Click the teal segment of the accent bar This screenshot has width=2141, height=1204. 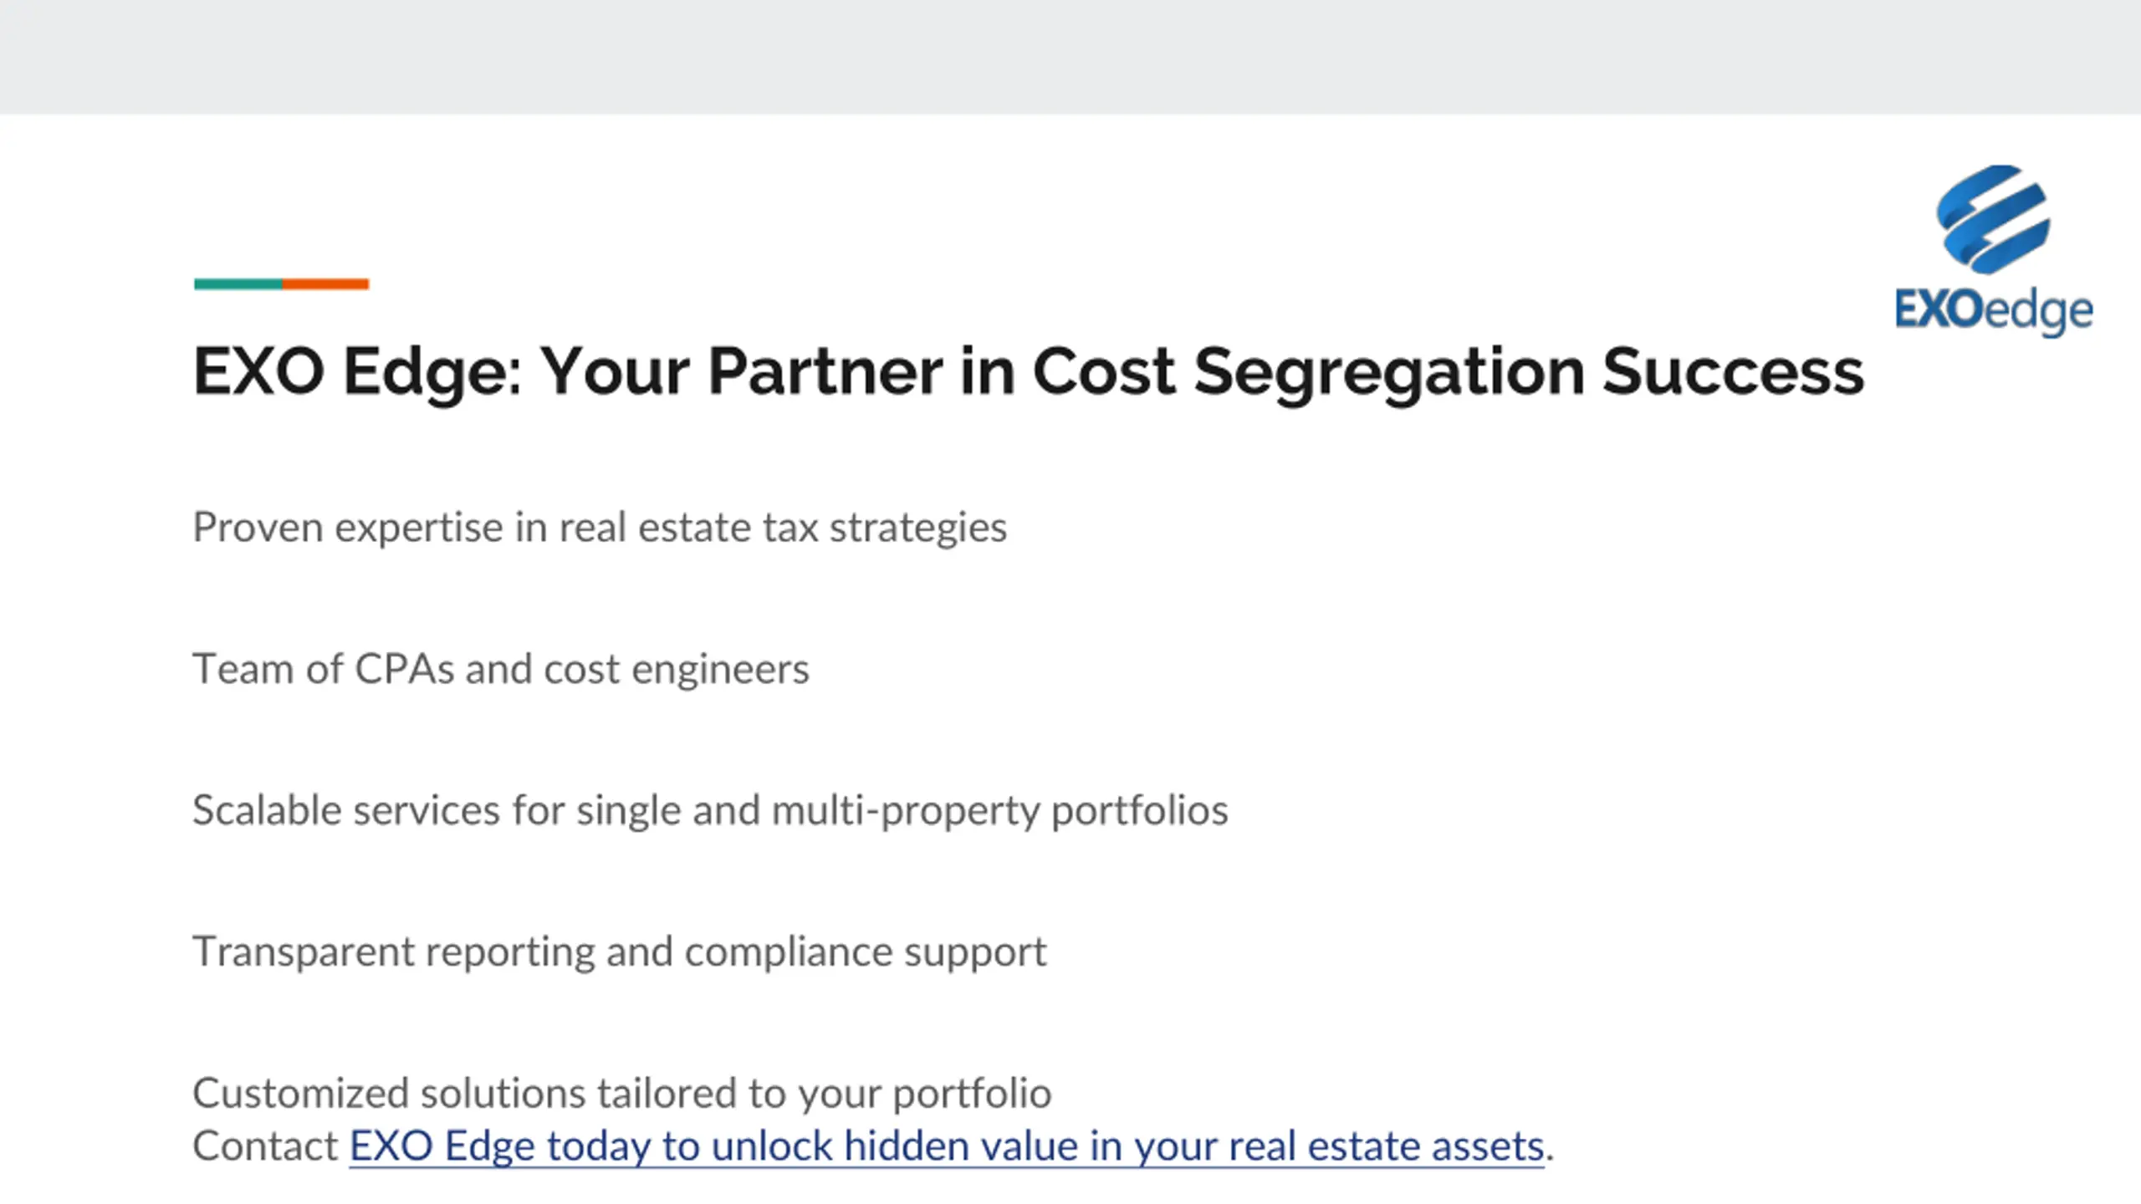(238, 284)
